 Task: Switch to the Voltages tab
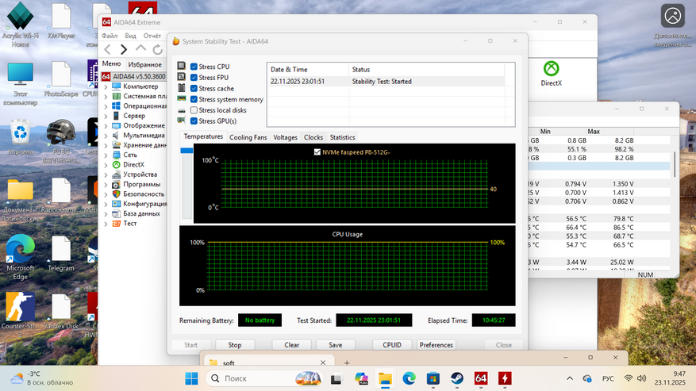[285, 137]
